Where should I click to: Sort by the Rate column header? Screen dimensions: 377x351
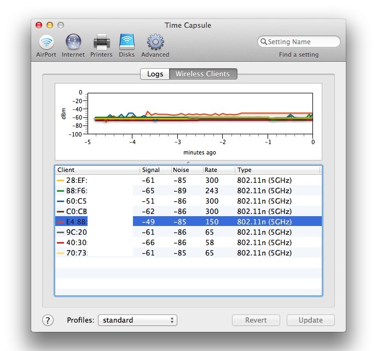tap(219, 170)
